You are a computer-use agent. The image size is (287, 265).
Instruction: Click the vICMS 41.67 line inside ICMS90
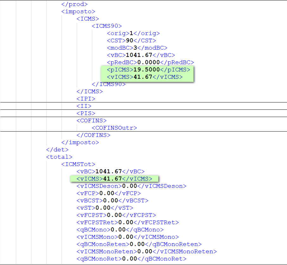click(145, 77)
